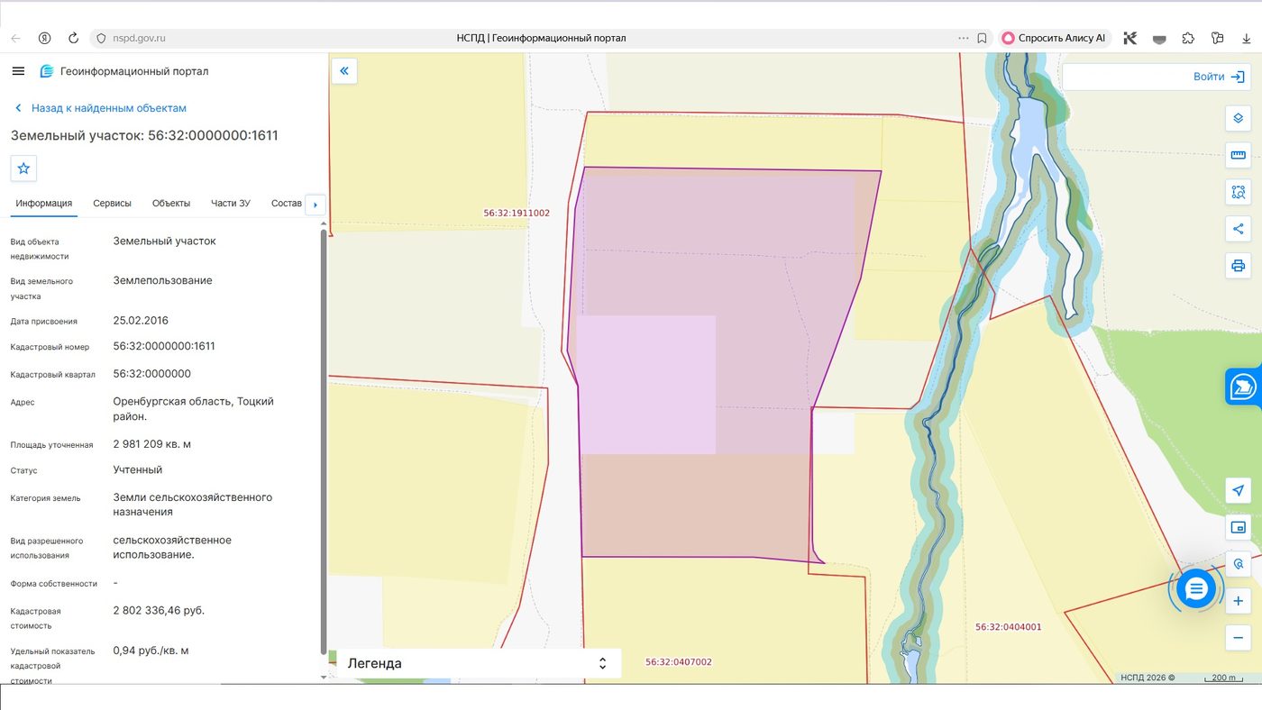Viewport: 1262px width, 710px height.
Task: Open the round chat support bubble
Action: (1196, 589)
